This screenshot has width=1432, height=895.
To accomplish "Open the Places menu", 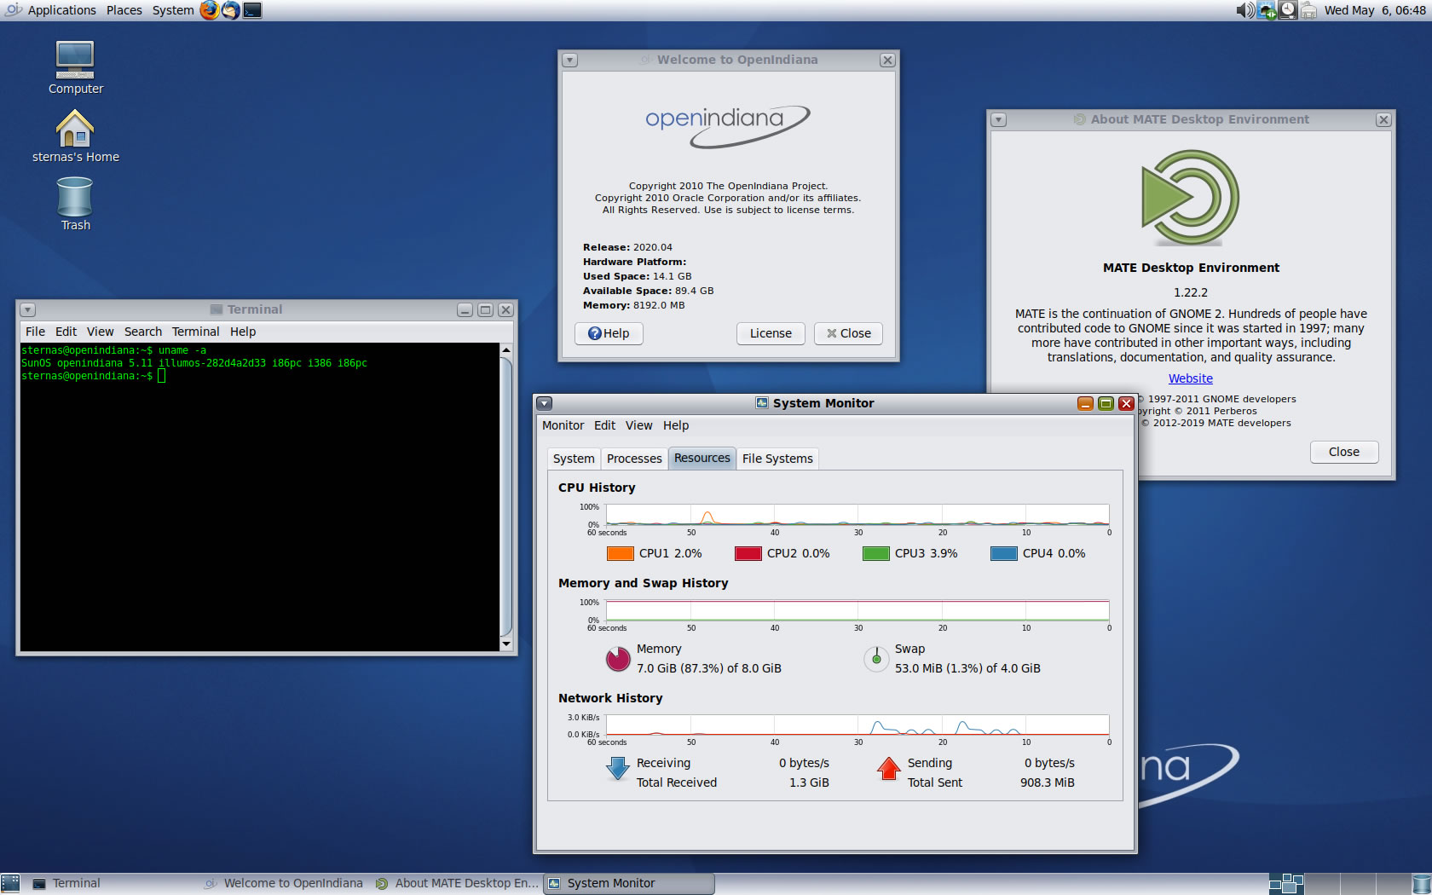I will [124, 10].
